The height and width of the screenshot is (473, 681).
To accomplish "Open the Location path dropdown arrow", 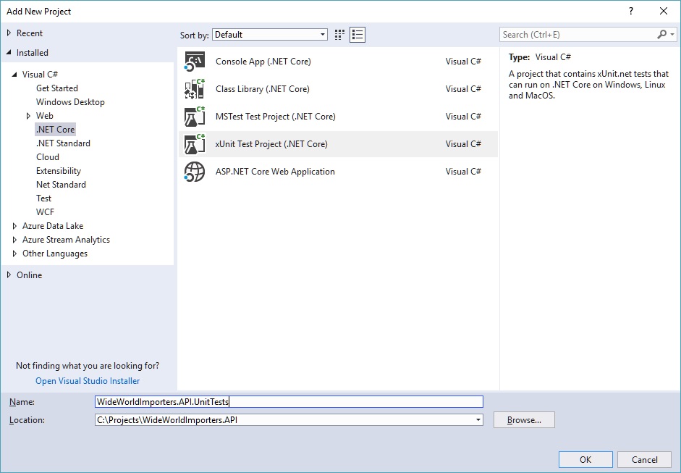I will click(x=478, y=420).
